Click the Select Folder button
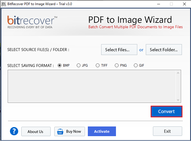The width and height of the screenshot is (191, 141). (x=164, y=50)
